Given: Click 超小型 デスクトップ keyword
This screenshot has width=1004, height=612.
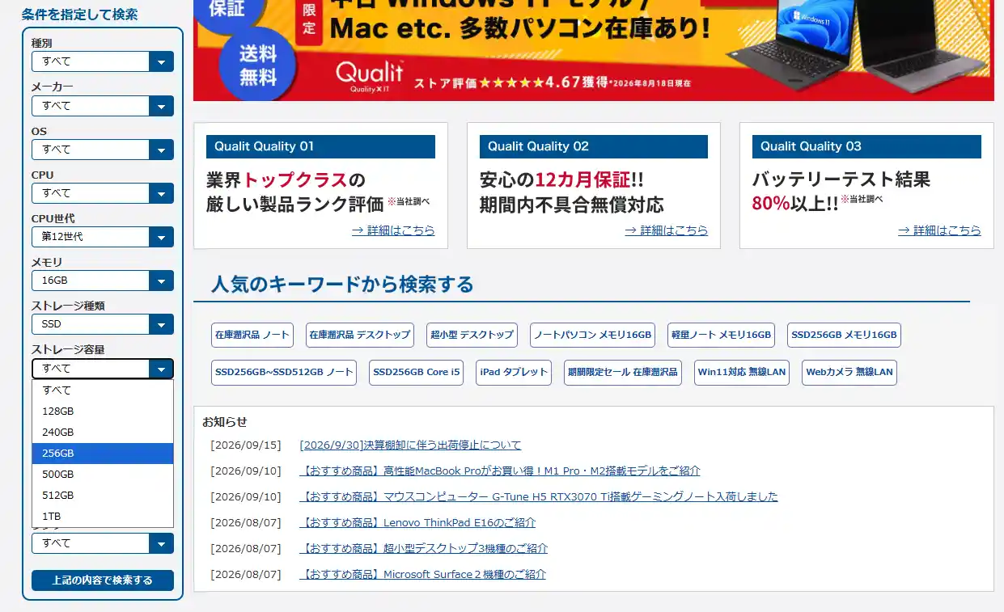Looking at the screenshot, I should (472, 335).
